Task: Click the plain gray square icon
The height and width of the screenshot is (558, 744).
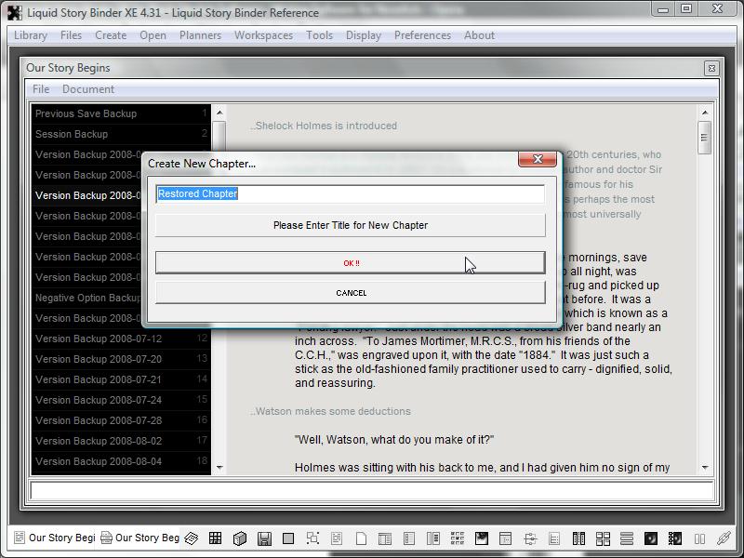Action: [x=288, y=538]
